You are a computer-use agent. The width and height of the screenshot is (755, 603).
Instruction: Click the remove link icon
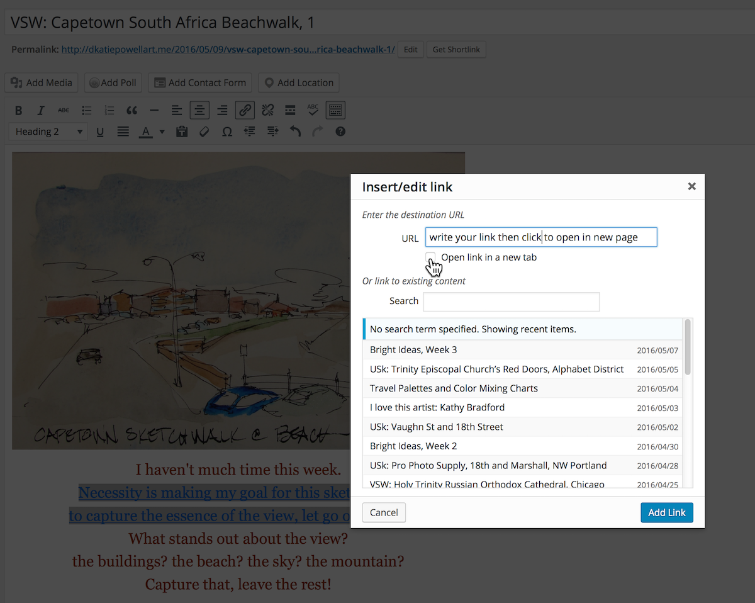point(267,111)
